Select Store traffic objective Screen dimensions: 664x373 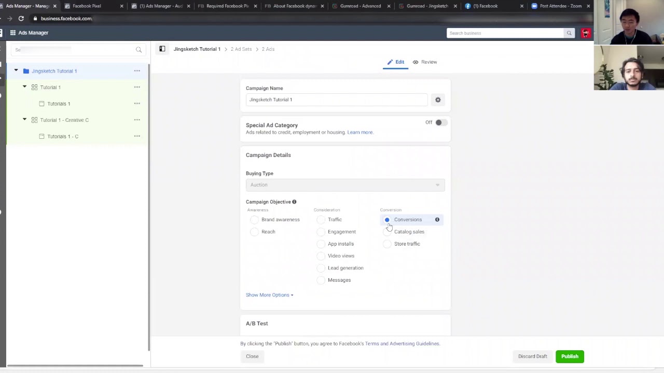pyautogui.click(x=387, y=244)
